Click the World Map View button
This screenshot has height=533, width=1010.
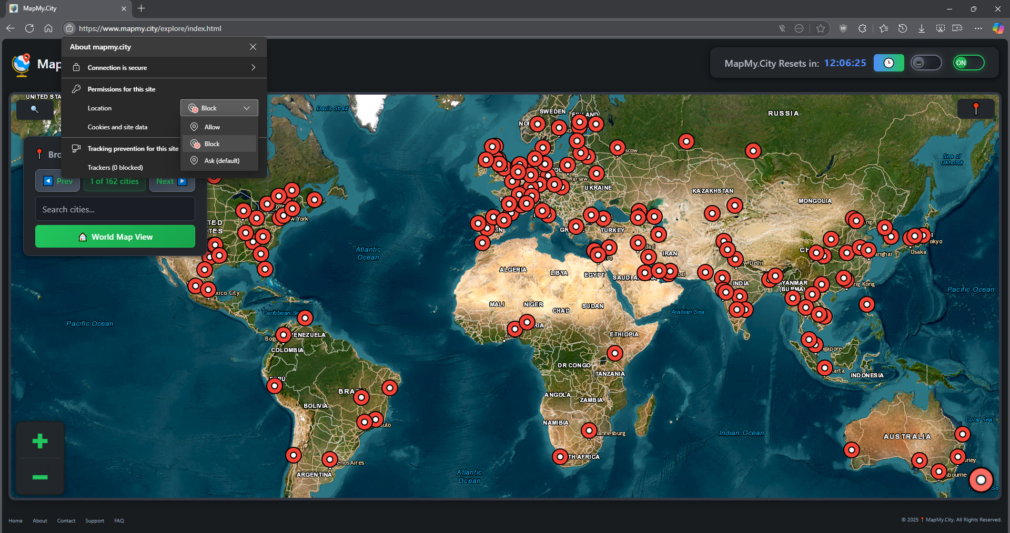point(115,237)
